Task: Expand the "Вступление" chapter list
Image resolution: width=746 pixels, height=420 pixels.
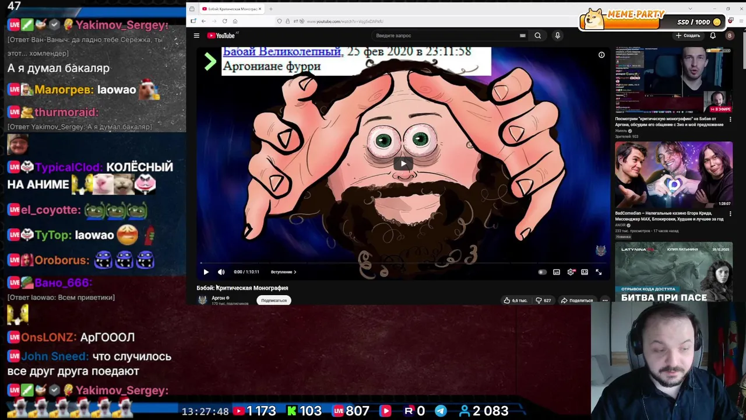Action: (x=284, y=272)
